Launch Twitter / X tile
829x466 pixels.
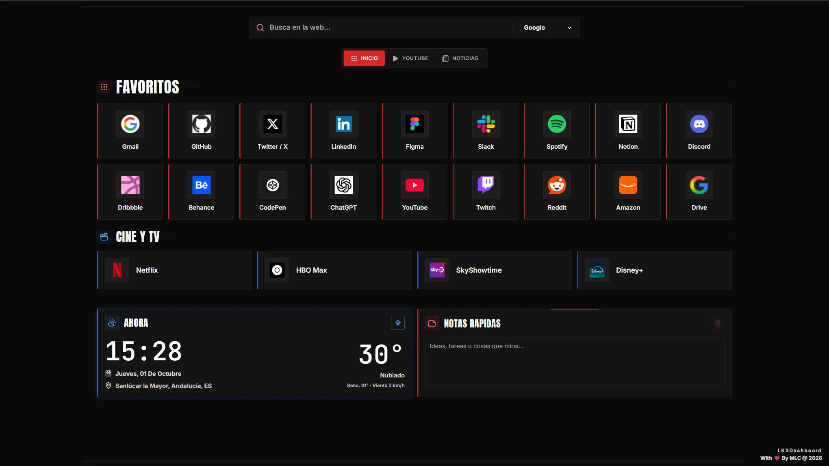pos(272,130)
